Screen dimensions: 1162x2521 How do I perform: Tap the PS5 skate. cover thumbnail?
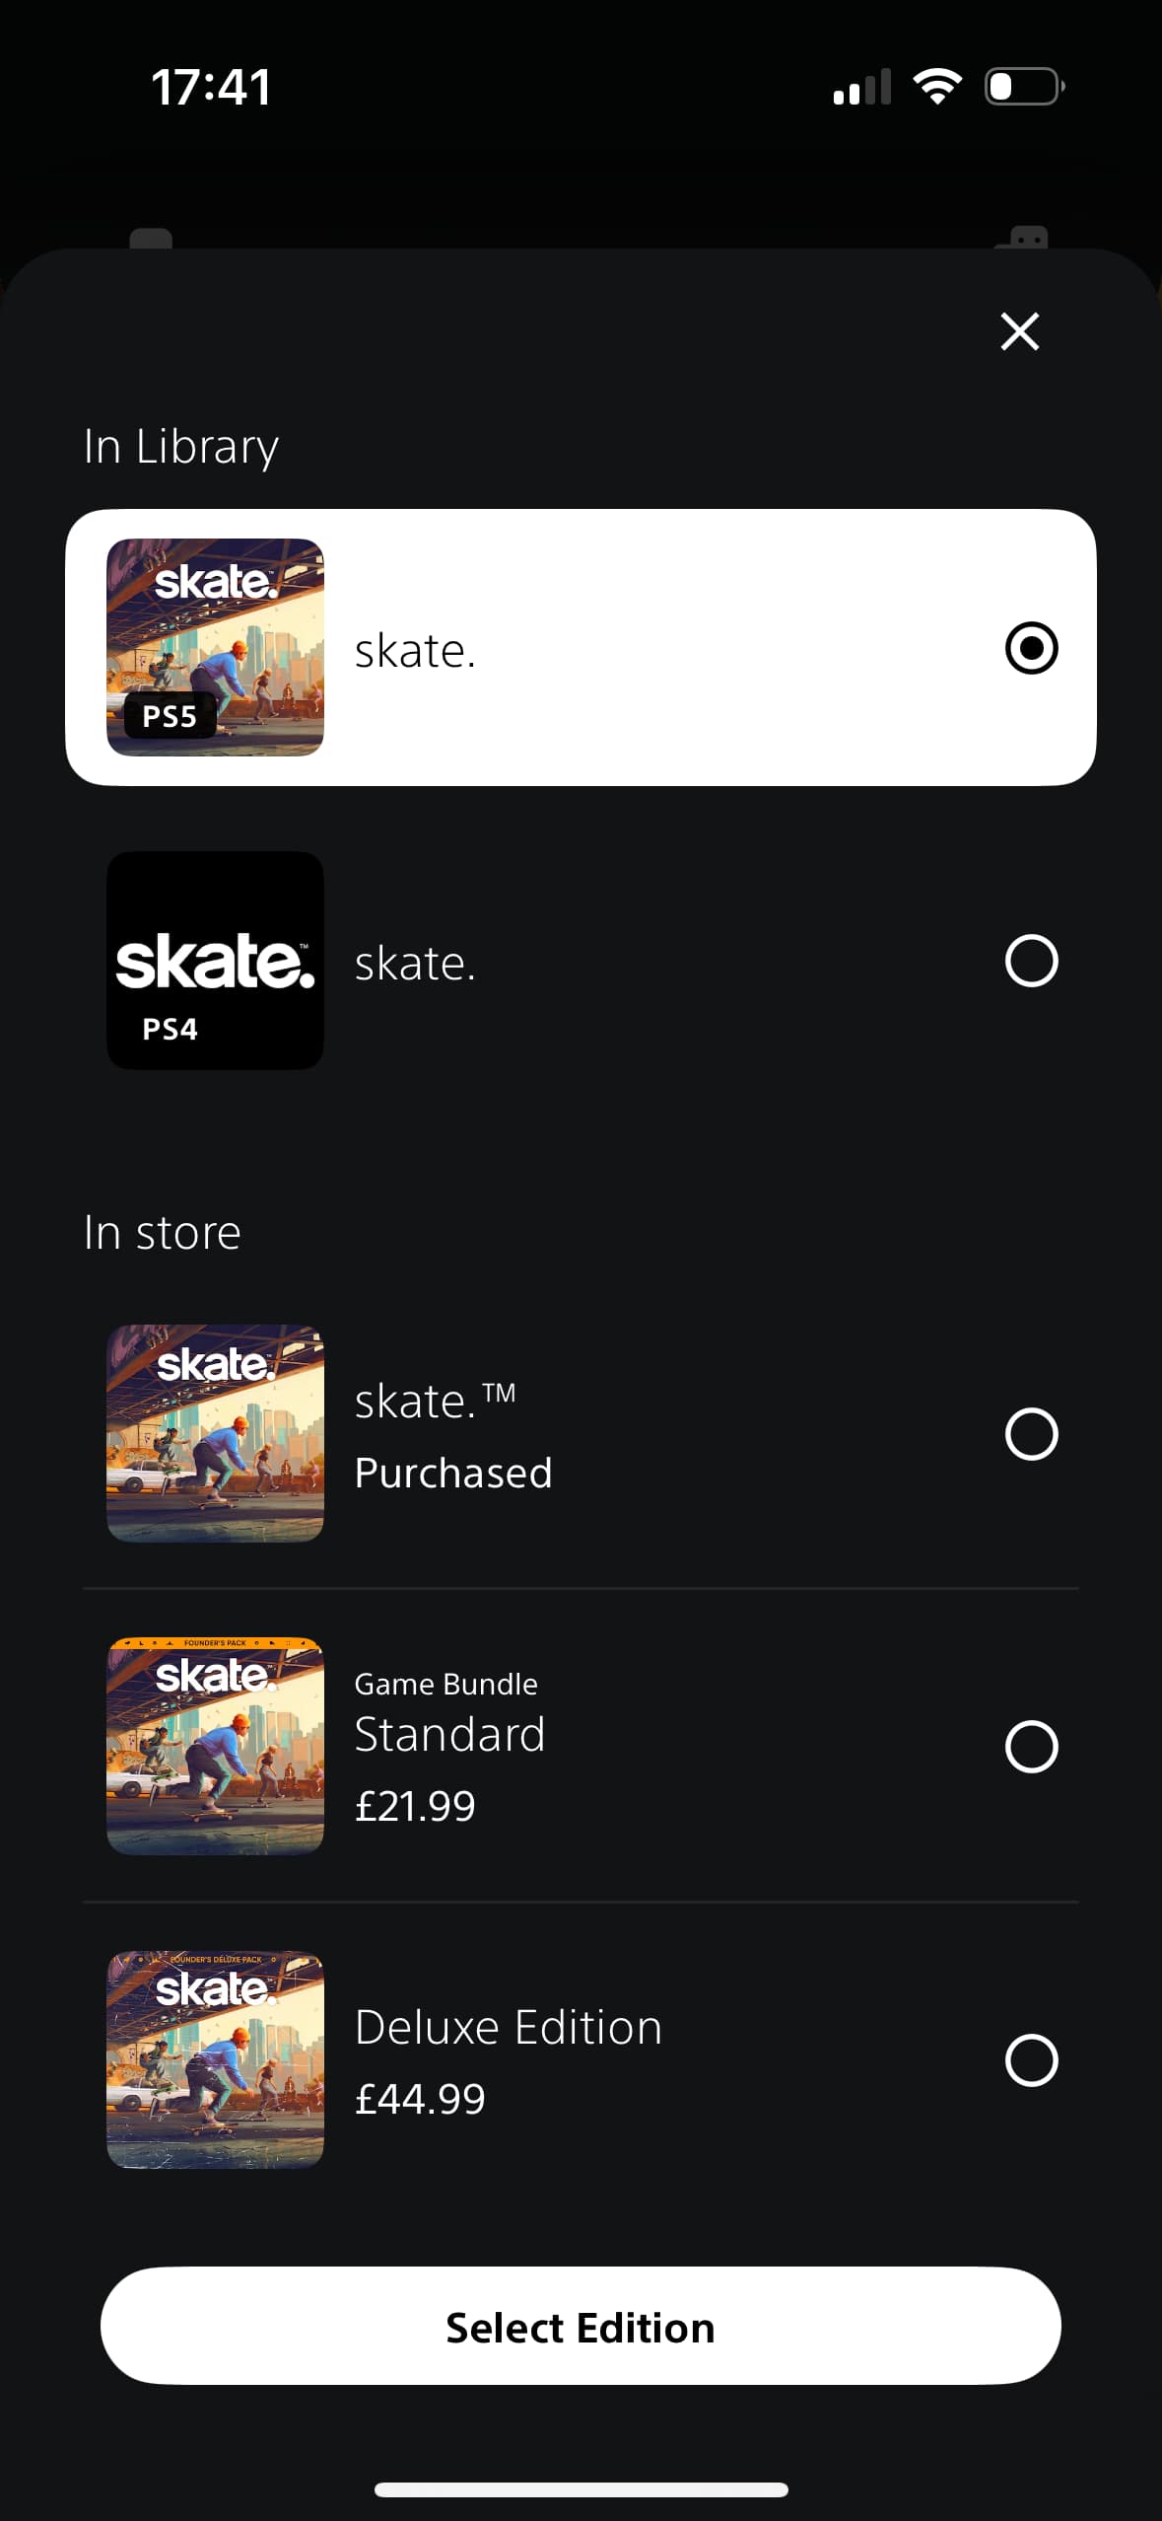click(x=215, y=647)
